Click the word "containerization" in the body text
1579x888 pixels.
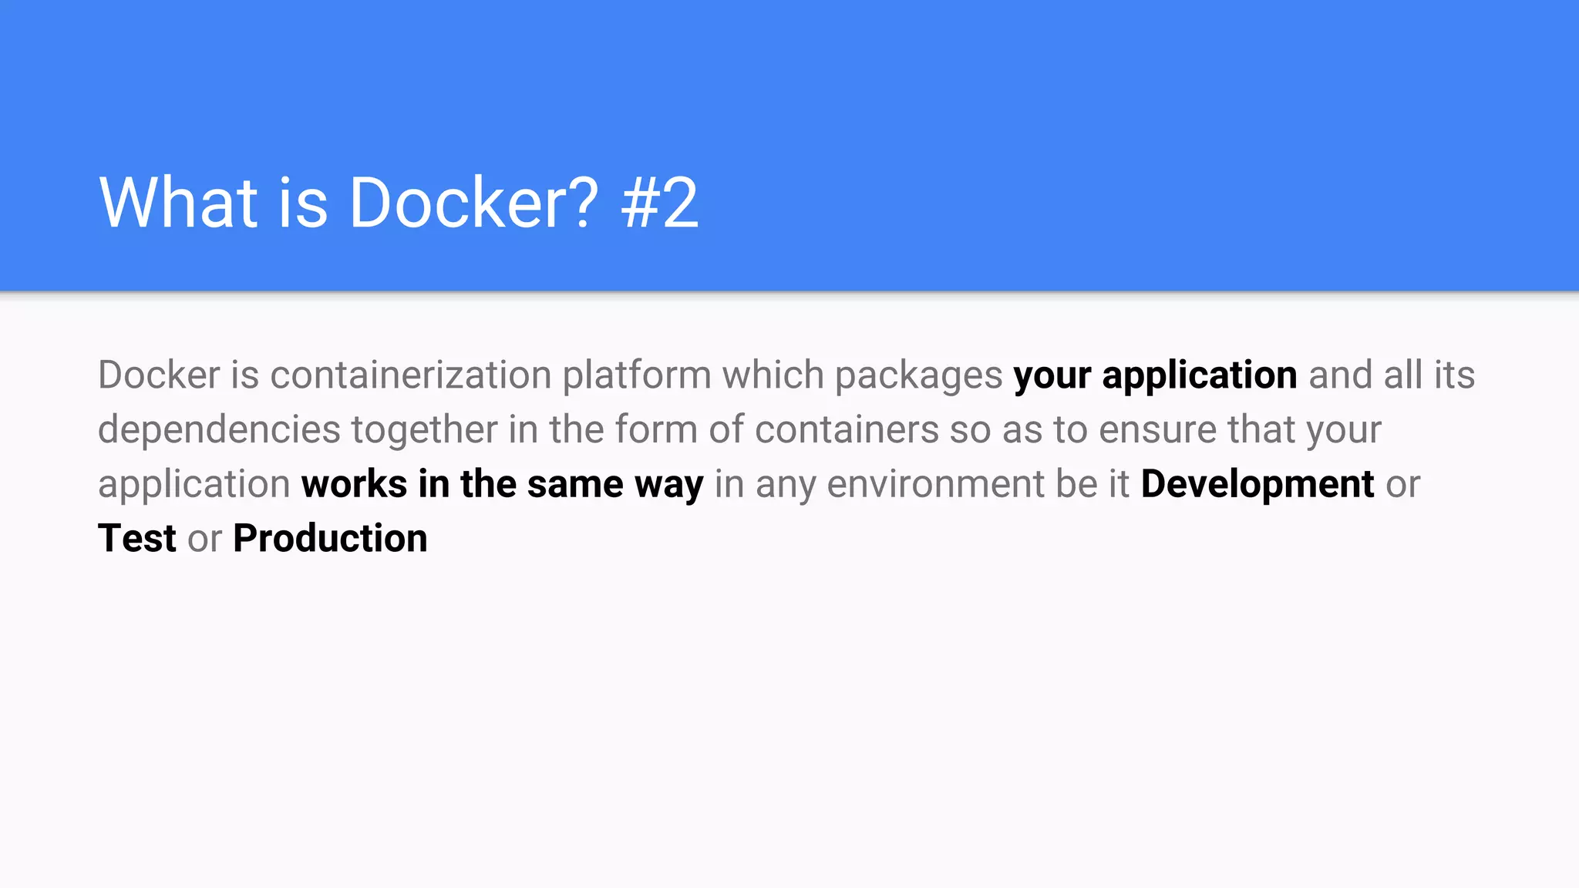(410, 376)
